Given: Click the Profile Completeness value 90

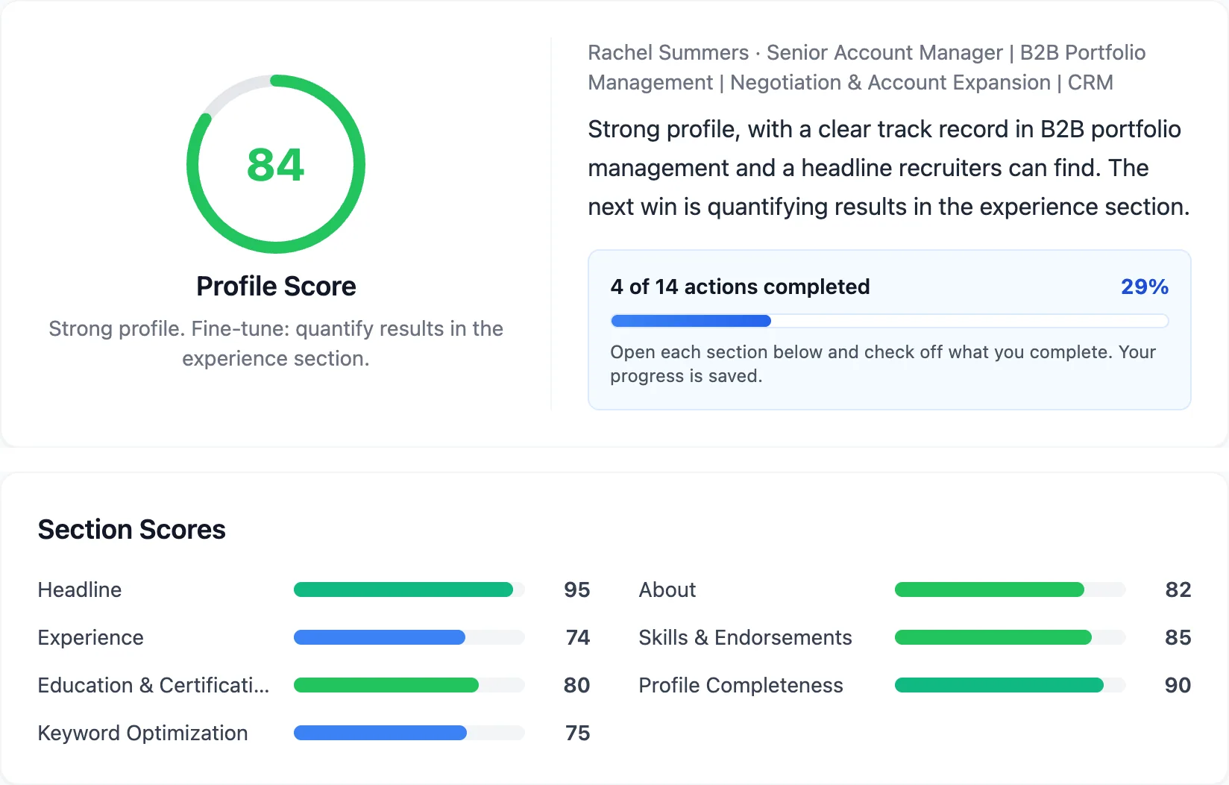Looking at the screenshot, I should pyautogui.click(x=1178, y=685).
